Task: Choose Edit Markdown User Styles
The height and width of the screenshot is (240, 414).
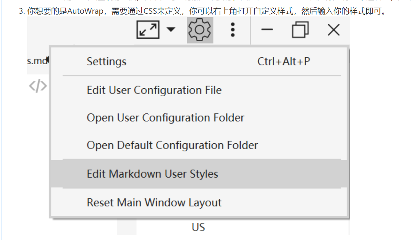Action: 152,174
